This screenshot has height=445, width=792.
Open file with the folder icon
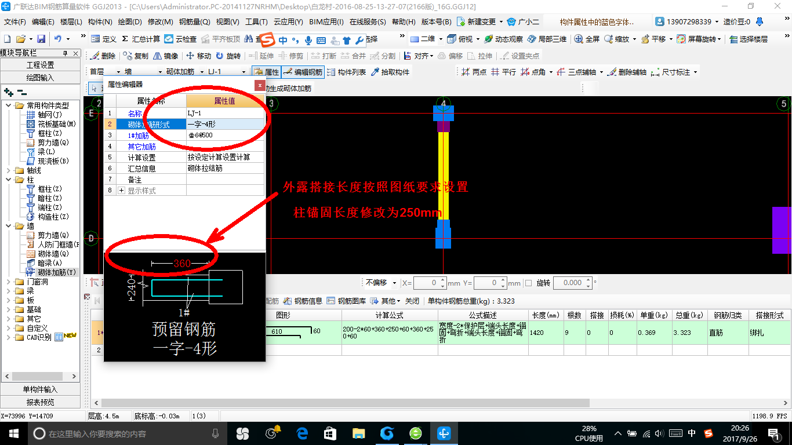click(x=21, y=39)
